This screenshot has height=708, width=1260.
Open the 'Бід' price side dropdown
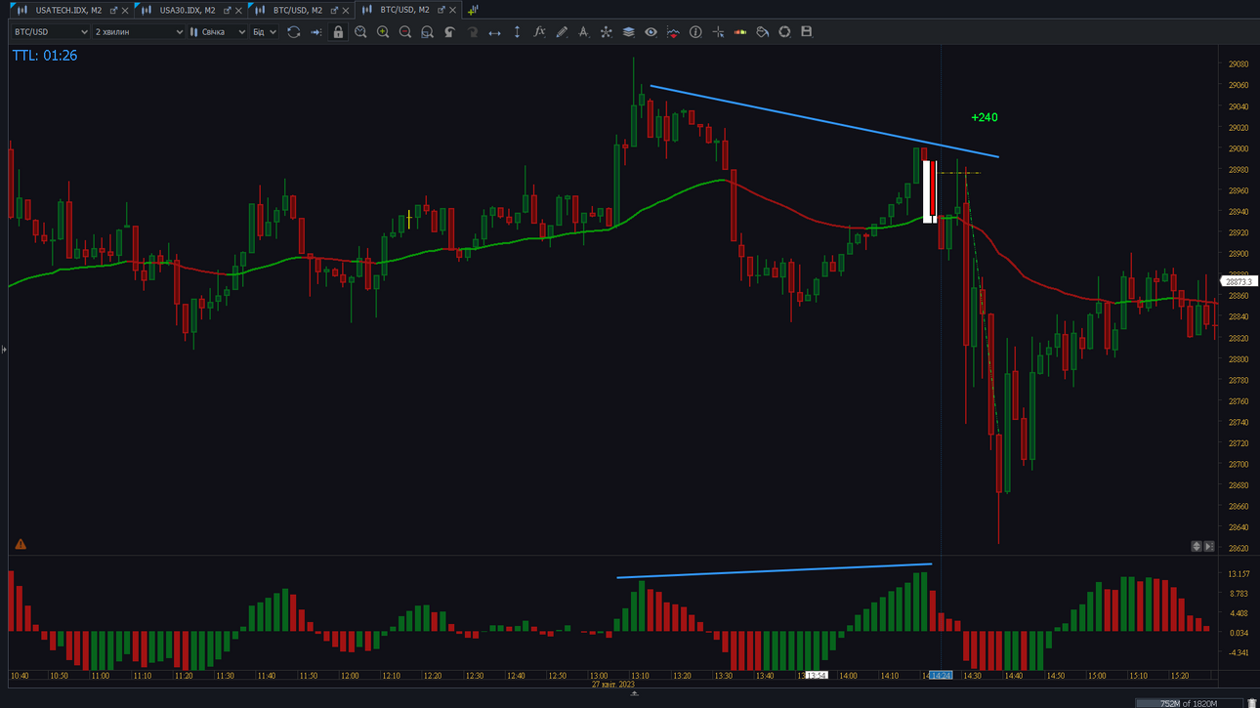pos(265,32)
